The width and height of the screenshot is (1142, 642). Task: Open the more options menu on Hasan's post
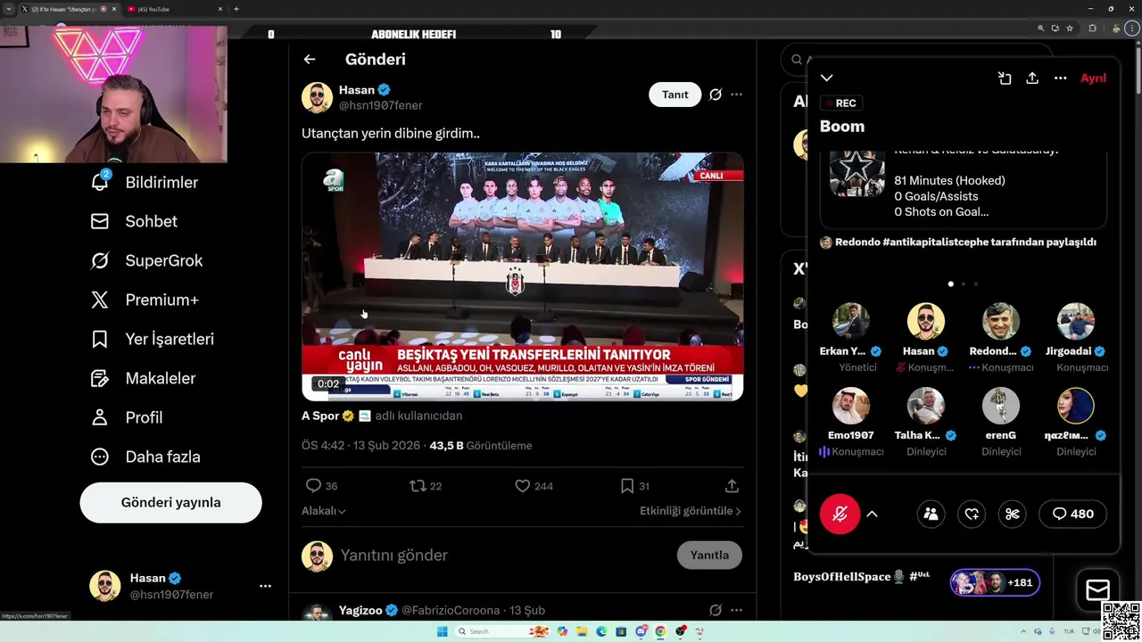(x=736, y=95)
